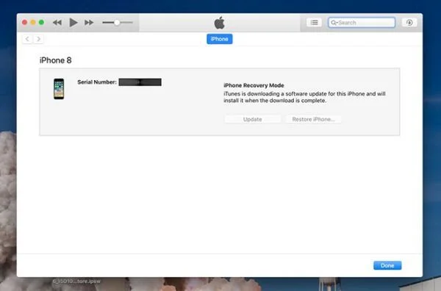Click the Restore iPhone... button
Image resolution: width=441 pixels, height=291 pixels.
[x=313, y=119]
